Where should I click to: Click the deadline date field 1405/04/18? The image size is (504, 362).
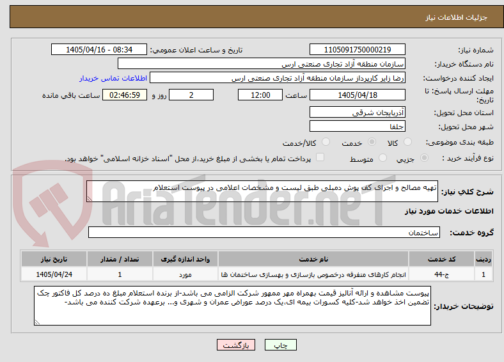[x=357, y=95]
